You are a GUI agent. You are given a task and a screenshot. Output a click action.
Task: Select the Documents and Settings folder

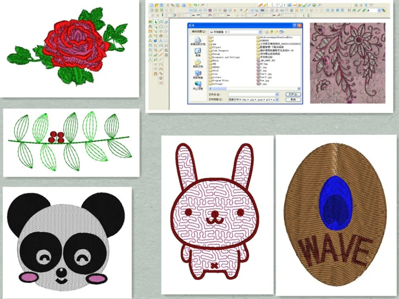click(224, 57)
